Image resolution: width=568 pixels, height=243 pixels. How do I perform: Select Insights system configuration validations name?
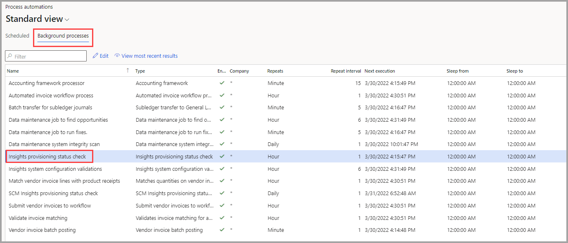click(x=55, y=169)
